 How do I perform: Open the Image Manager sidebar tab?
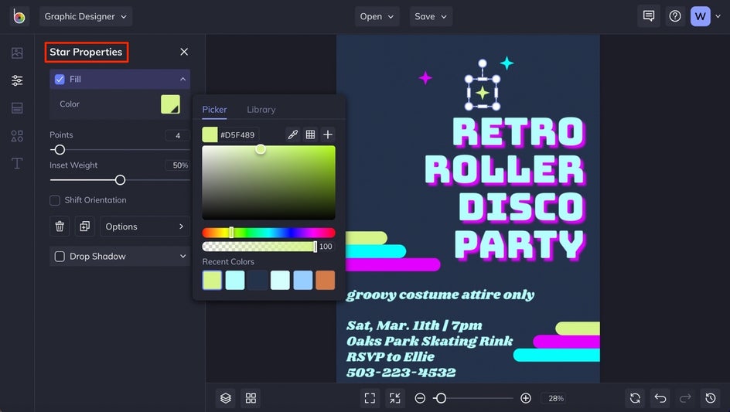(x=17, y=53)
